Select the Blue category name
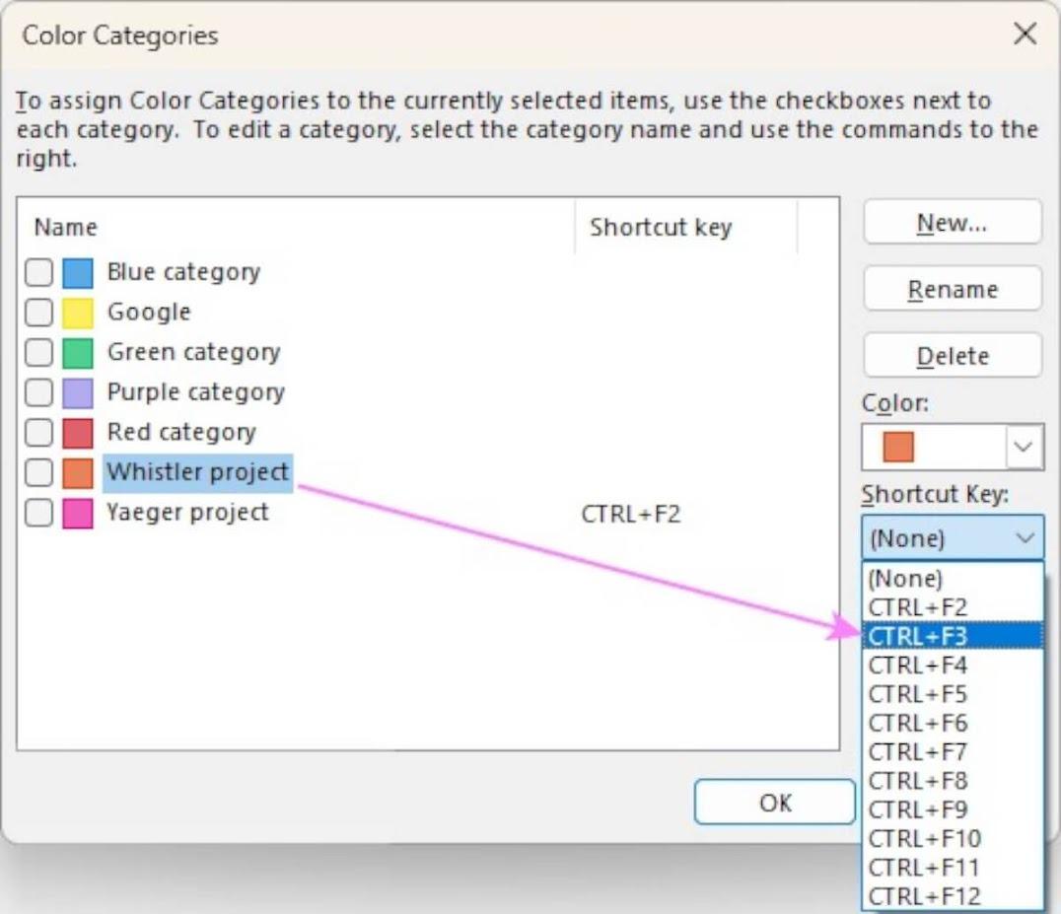 [x=183, y=272]
